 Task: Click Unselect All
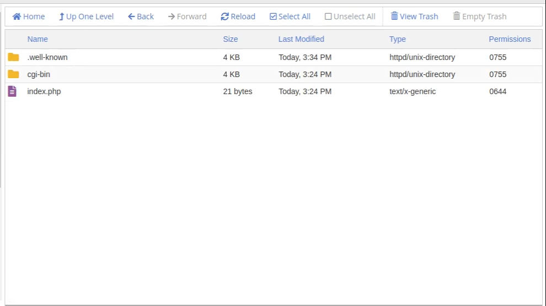[350, 17]
